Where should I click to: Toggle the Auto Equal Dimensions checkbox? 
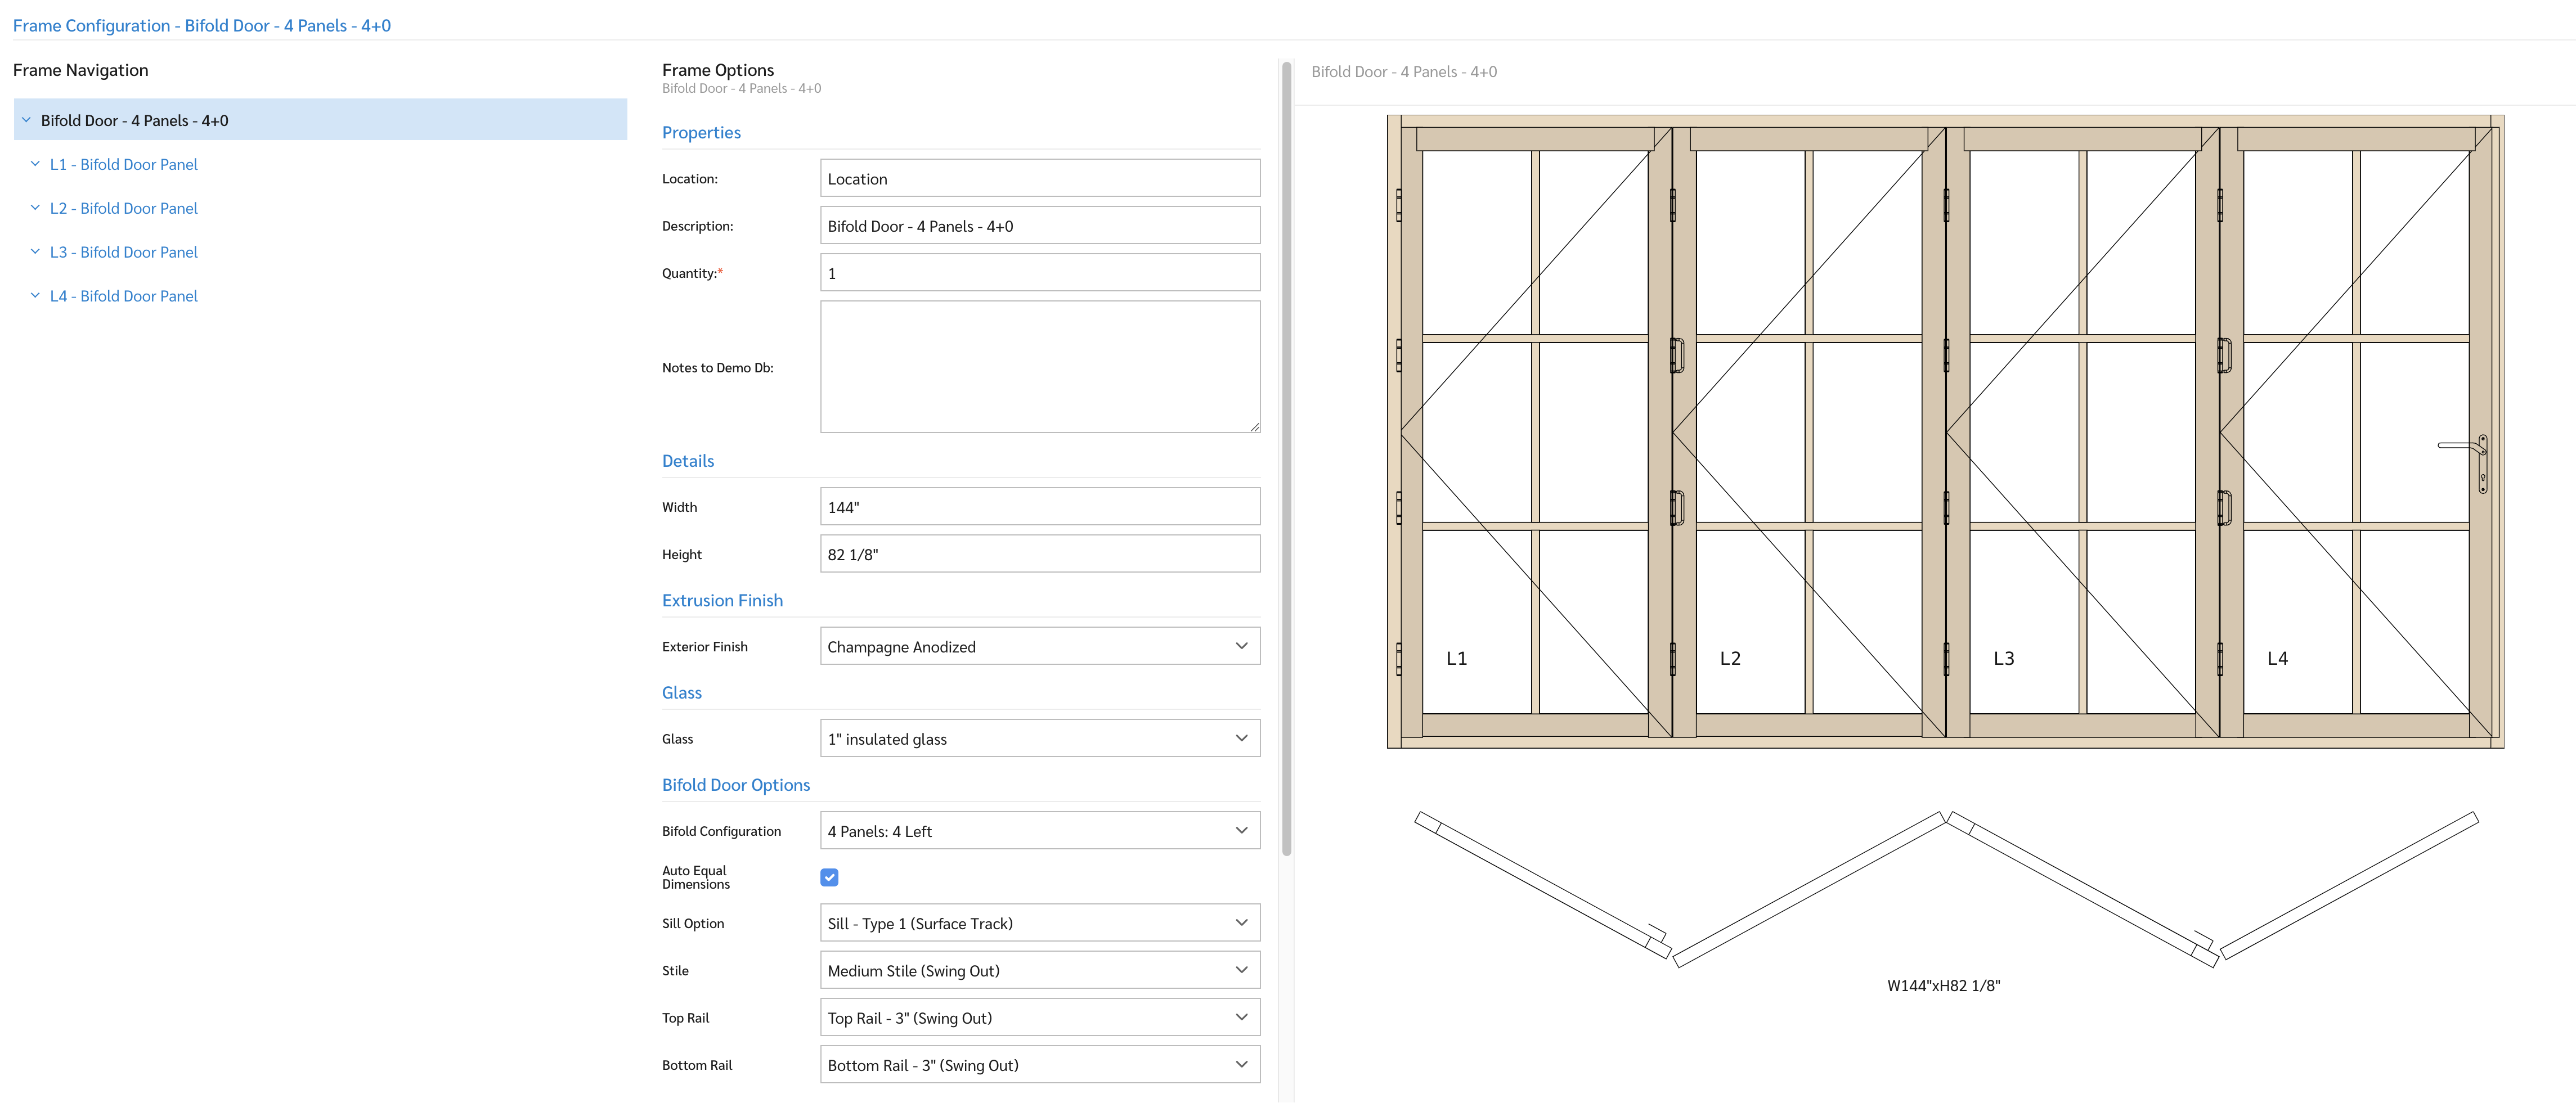(x=829, y=877)
